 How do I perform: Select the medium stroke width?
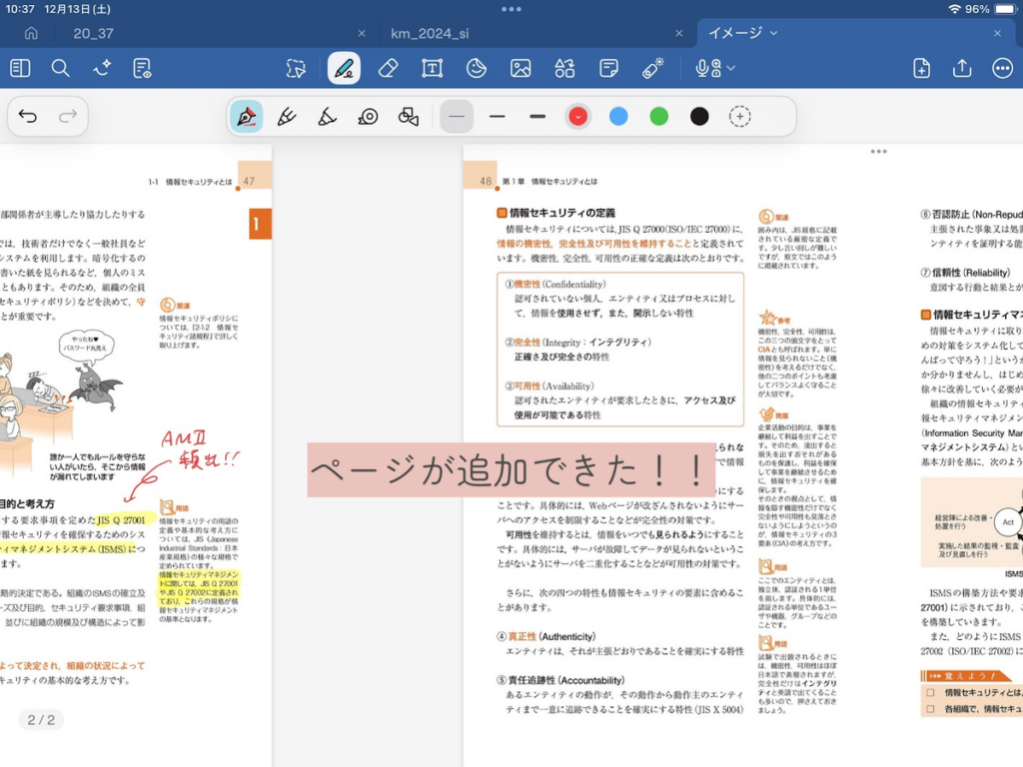pos(498,117)
